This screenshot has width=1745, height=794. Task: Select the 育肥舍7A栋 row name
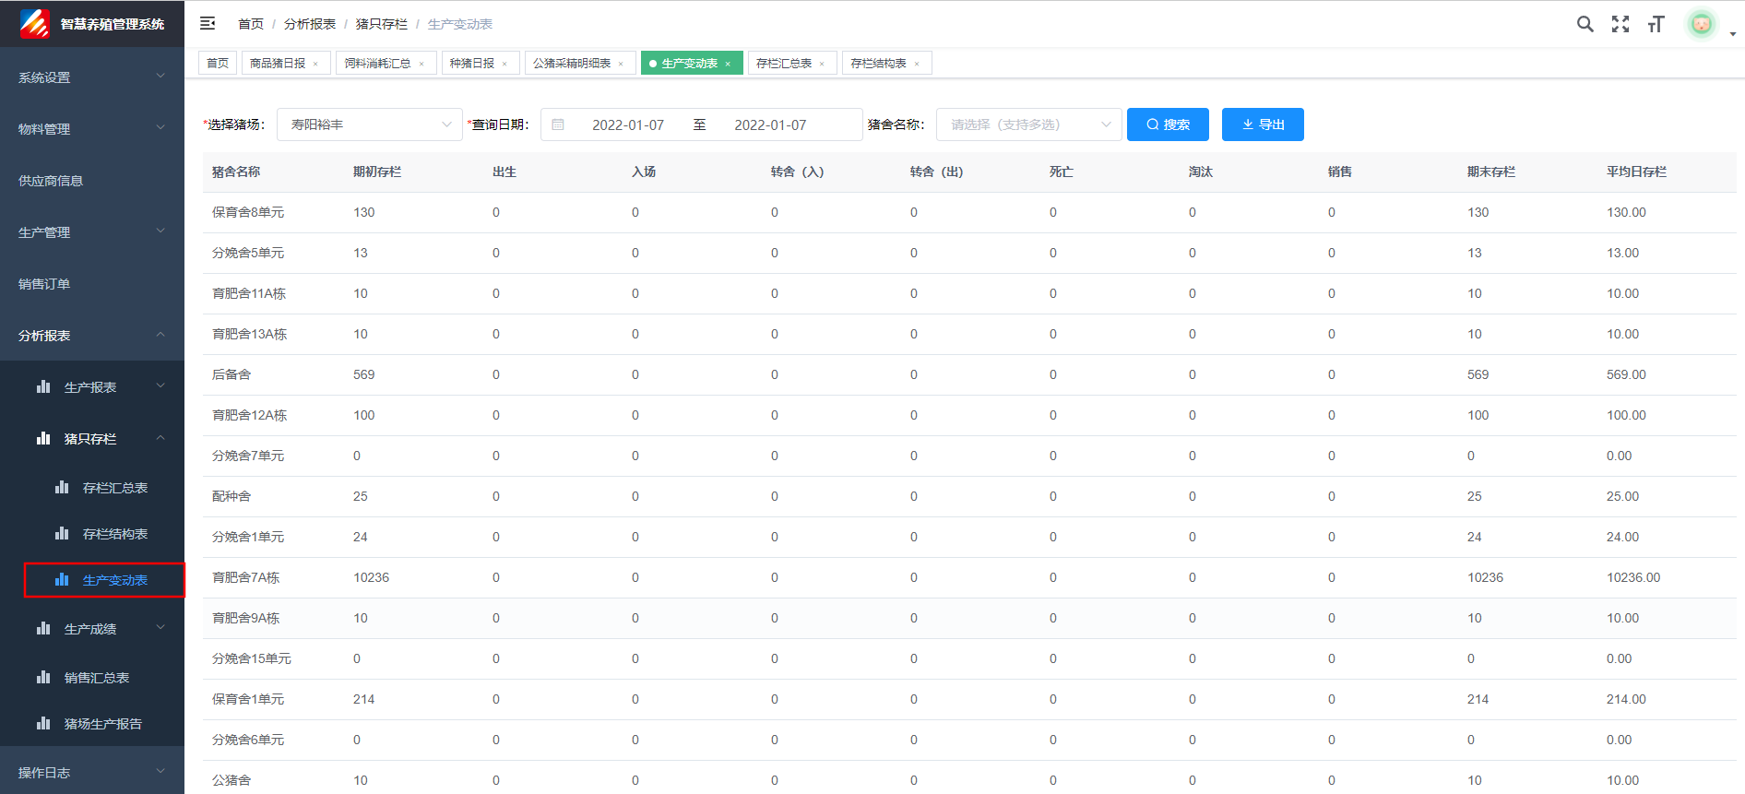(246, 577)
